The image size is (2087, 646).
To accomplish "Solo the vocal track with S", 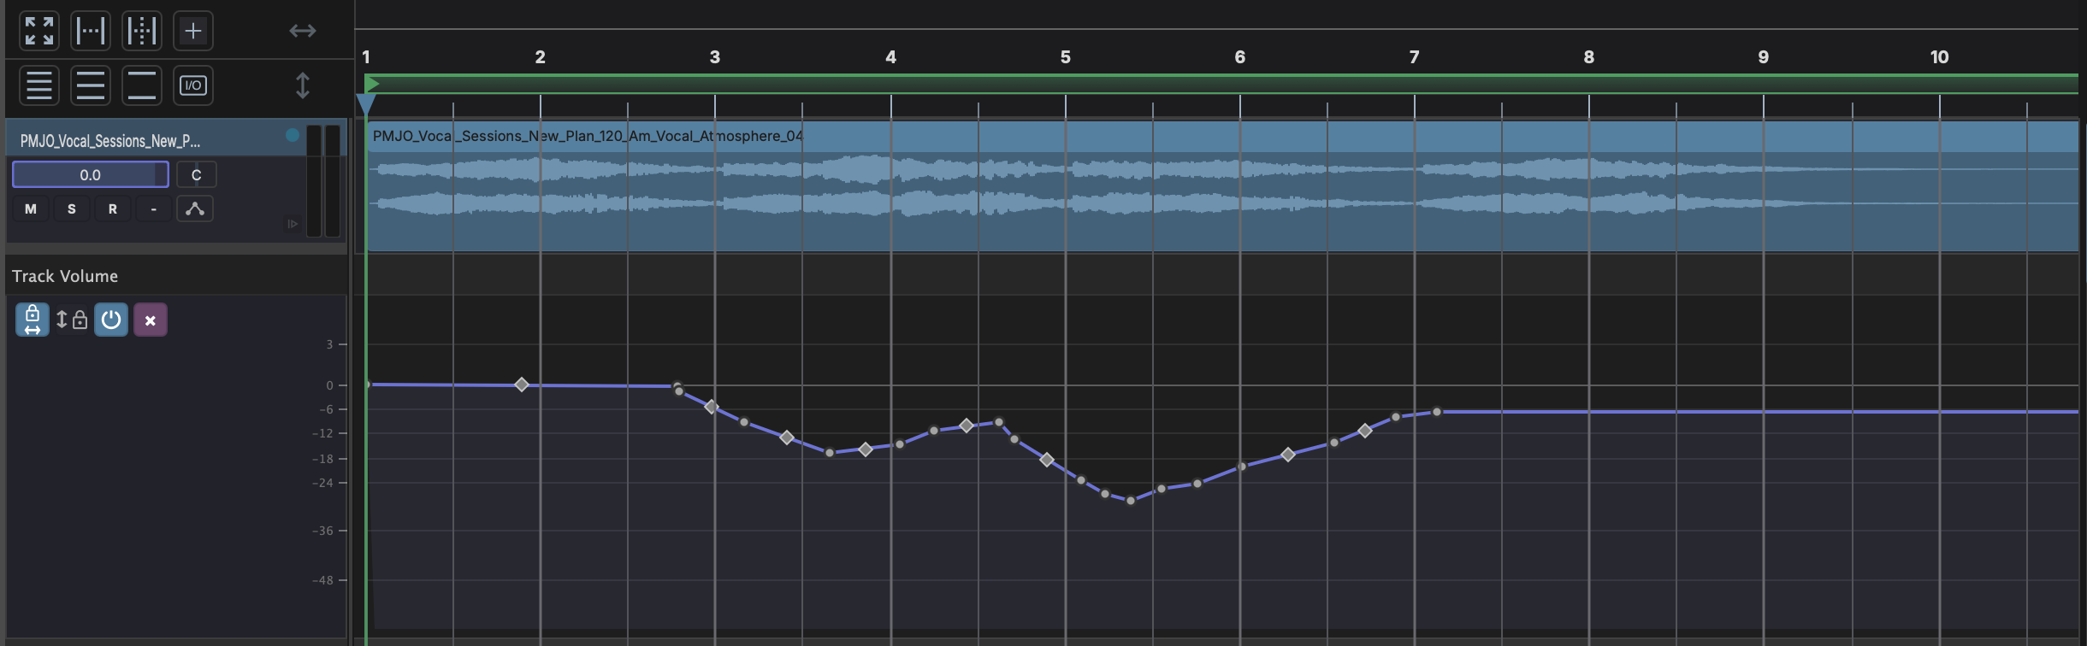I will [x=72, y=208].
